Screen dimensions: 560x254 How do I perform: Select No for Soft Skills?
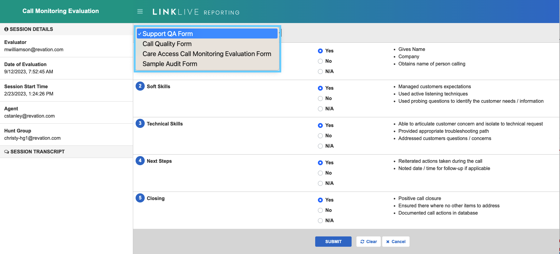(x=320, y=99)
